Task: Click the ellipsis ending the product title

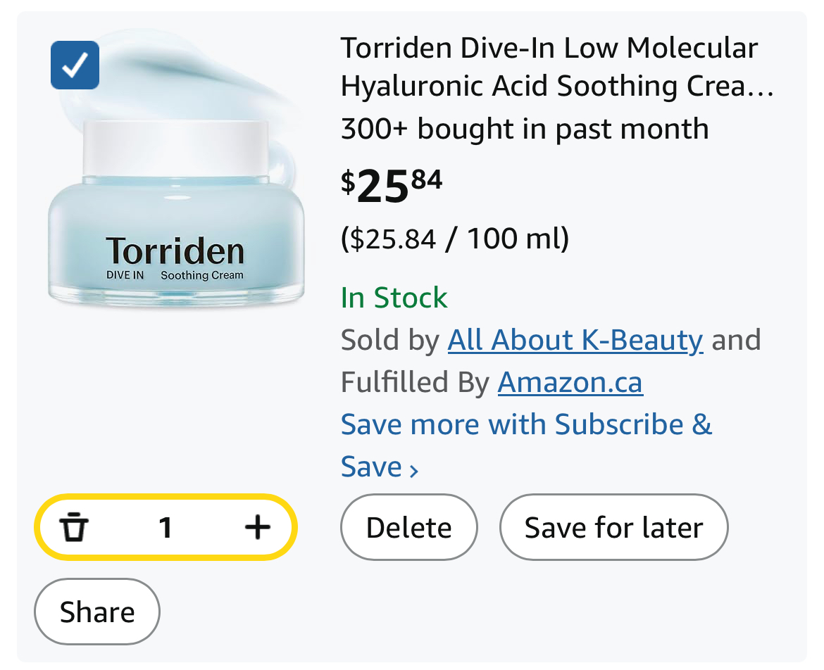Action: click(765, 89)
